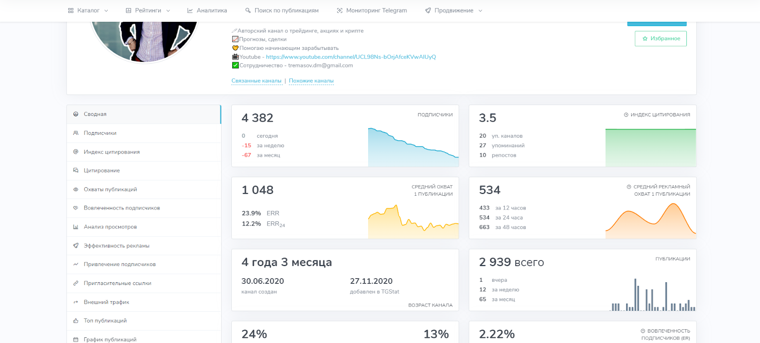Click the info icon beside Индекс цитирования
Viewport: 760px width, 343px height.
click(x=626, y=115)
